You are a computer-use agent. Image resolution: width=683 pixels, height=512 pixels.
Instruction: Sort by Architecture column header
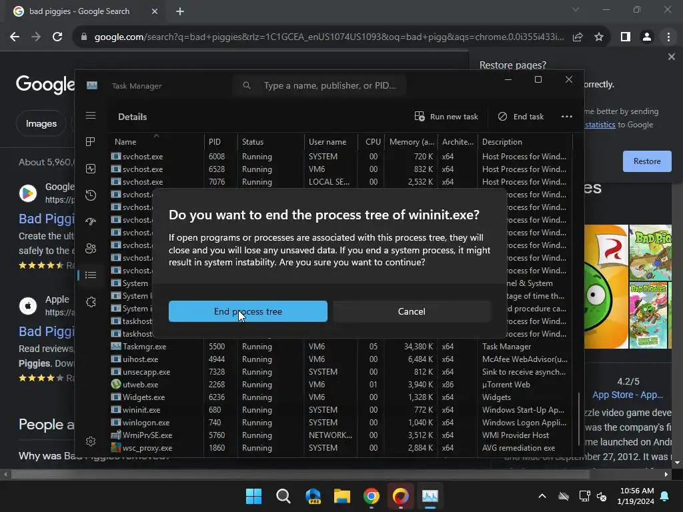click(458, 142)
